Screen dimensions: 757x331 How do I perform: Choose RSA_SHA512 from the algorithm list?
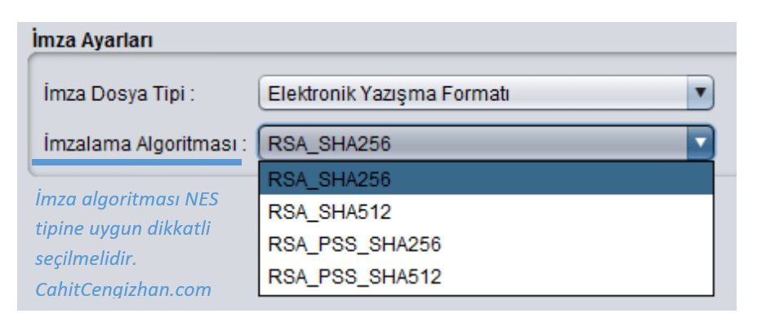pos(485,212)
